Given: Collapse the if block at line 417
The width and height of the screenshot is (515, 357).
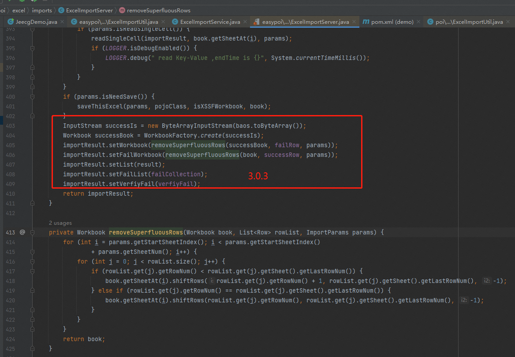Looking at the screenshot, I should click(32, 271).
